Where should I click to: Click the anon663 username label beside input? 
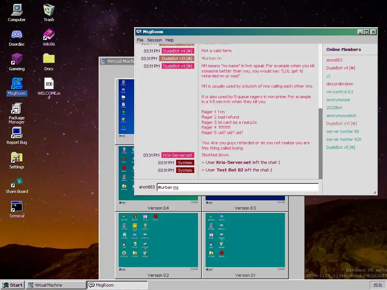coord(147,187)
